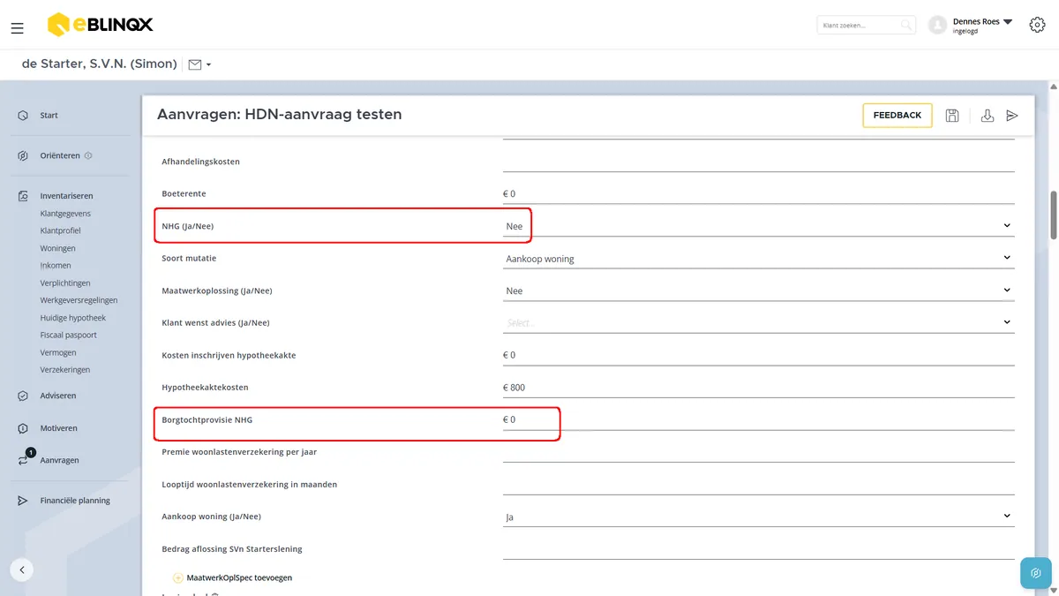
Task: Open Werkgeversregelingen in the sidebar
Action: [x=79, y=300]
